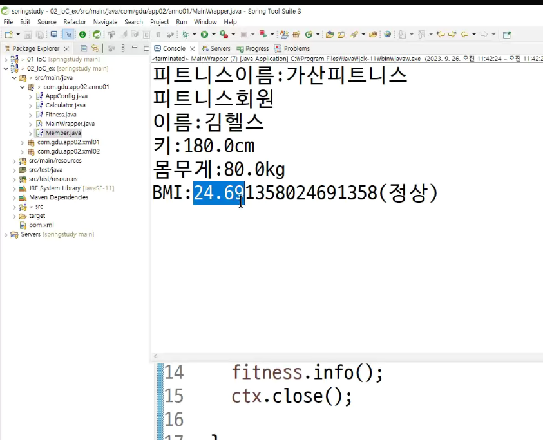Open dropdown next to external tools run icon
This screenshot has width=543, height=440.
pyautogui.click(x=233, y=34)
